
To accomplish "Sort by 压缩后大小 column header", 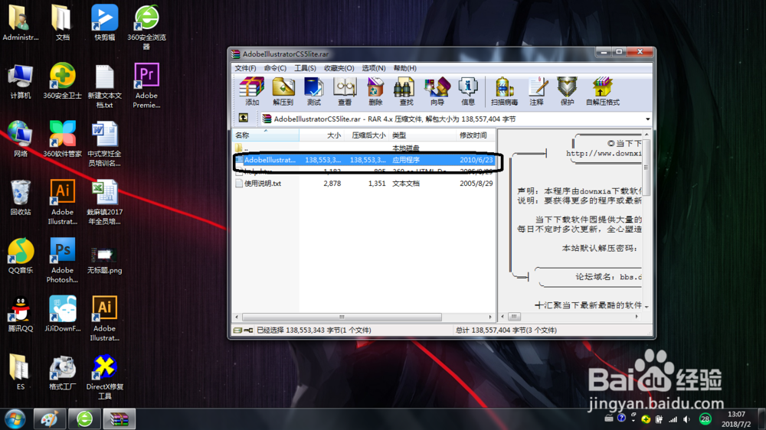I will coord(367,135).
